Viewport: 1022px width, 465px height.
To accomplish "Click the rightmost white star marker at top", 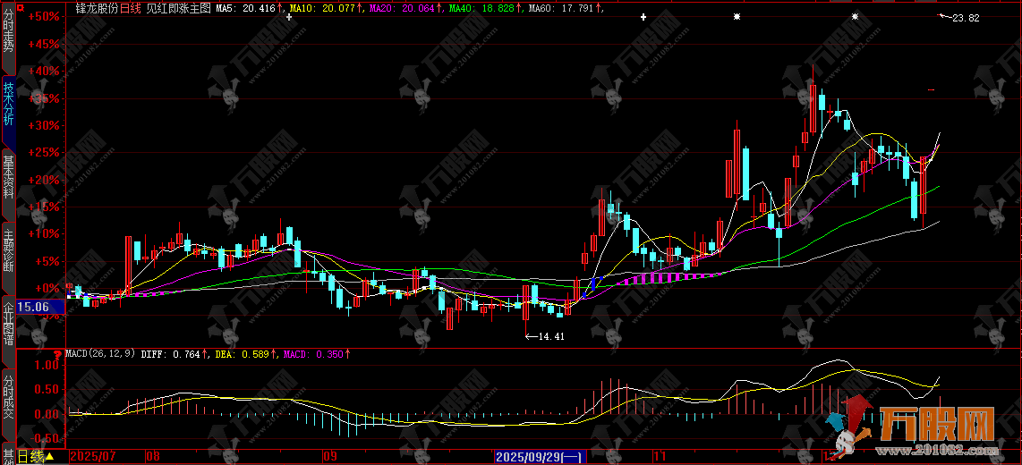I will click(x=855, y=16).
